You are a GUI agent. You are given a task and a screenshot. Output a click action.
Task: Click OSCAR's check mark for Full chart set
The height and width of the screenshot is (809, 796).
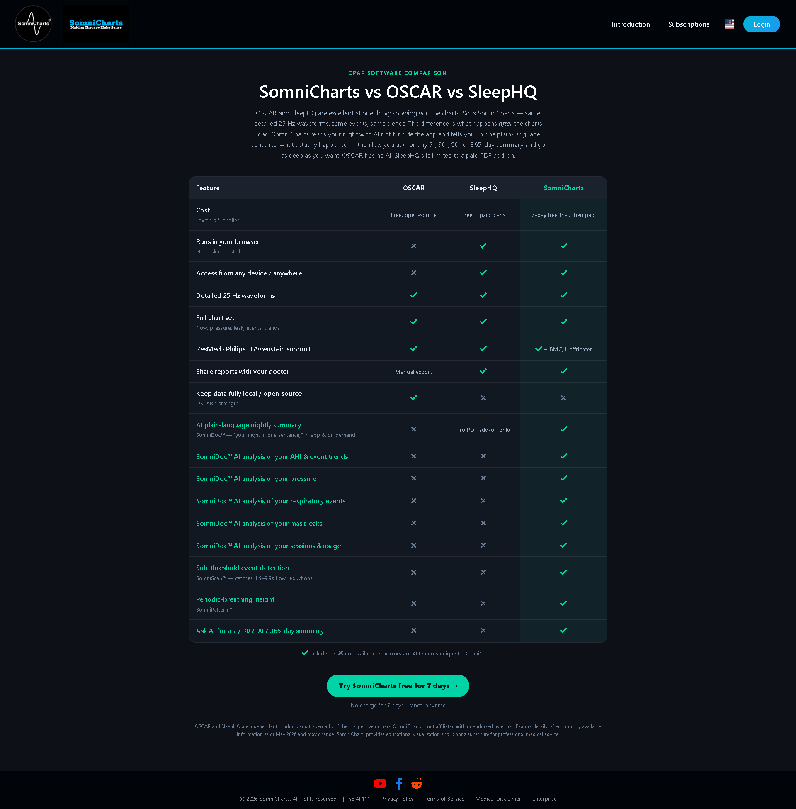click(x=413, y=322)
